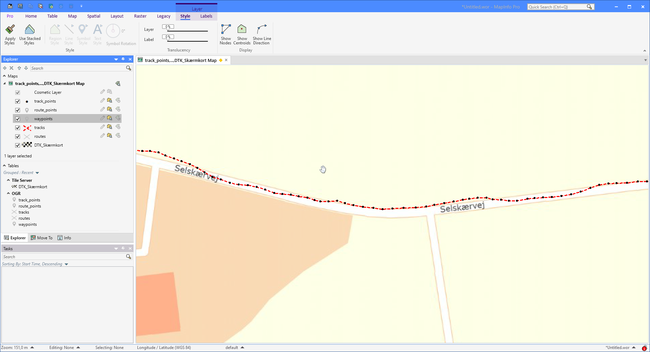The height and width of the screenshot is (352, 650).
Task: Click the Save Workspace icon in Quick Access Toolbar
Action: point(20,6)
